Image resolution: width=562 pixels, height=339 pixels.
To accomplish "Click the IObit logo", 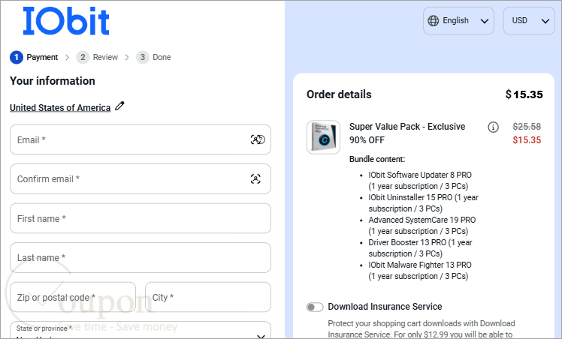I will [x=66, y=21].
